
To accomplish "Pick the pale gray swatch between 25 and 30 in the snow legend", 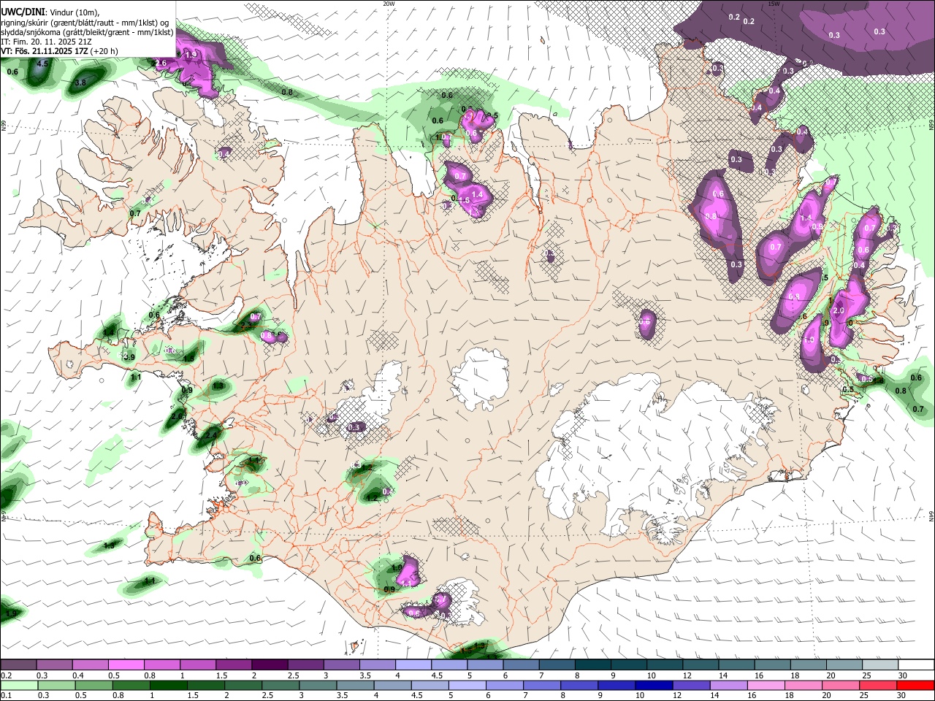I will (x=880, y=664).
